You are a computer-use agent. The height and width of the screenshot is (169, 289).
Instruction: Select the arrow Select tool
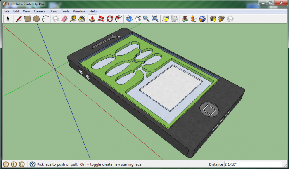[8, 19]
